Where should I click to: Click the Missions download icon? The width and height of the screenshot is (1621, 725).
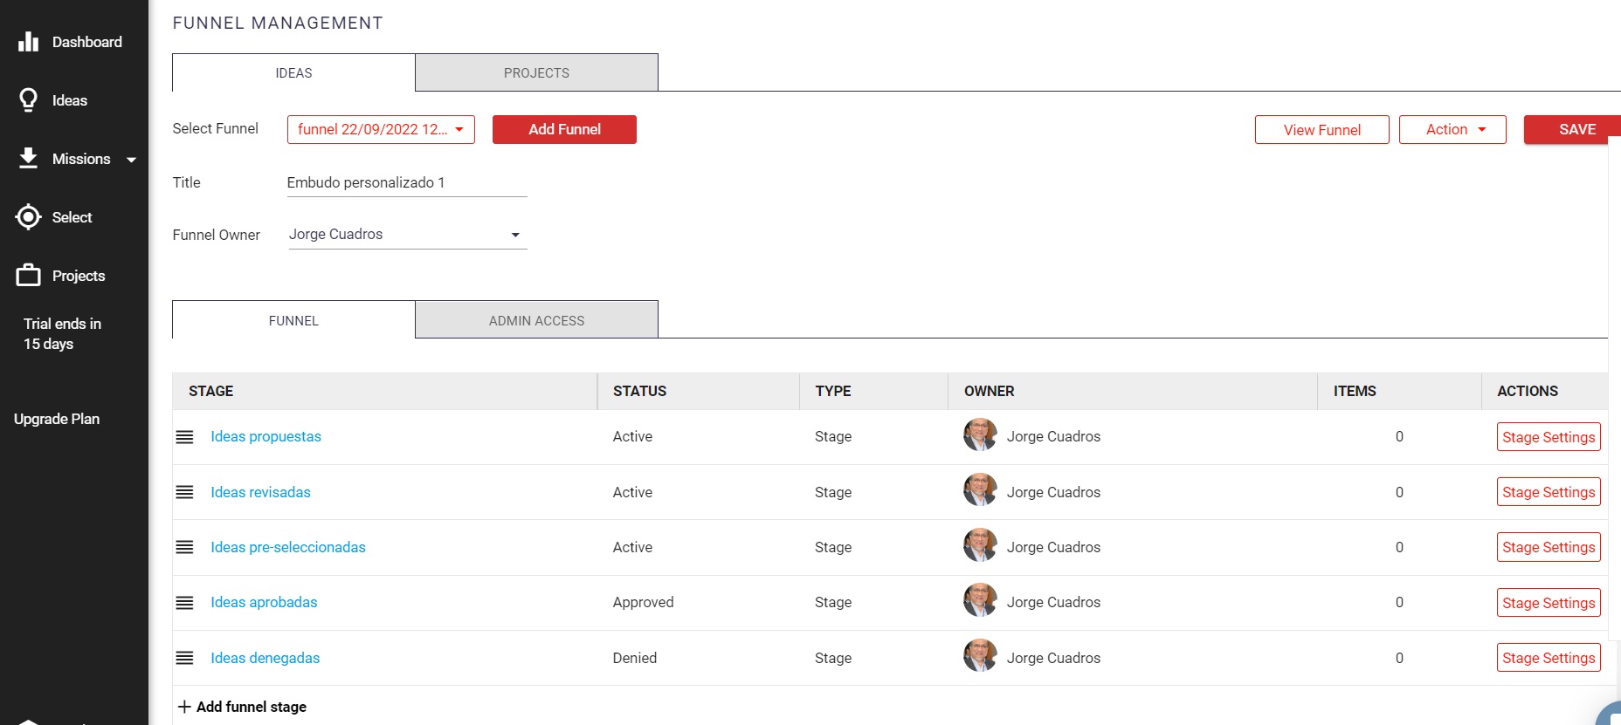pyautogui.click(x=28, y=158)
